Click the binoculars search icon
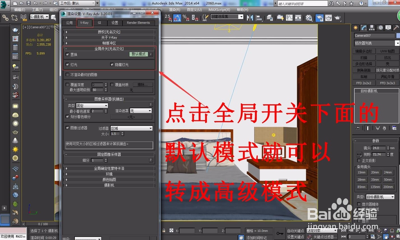This screenshot has height=240, width=400. (x=331, y=3)
